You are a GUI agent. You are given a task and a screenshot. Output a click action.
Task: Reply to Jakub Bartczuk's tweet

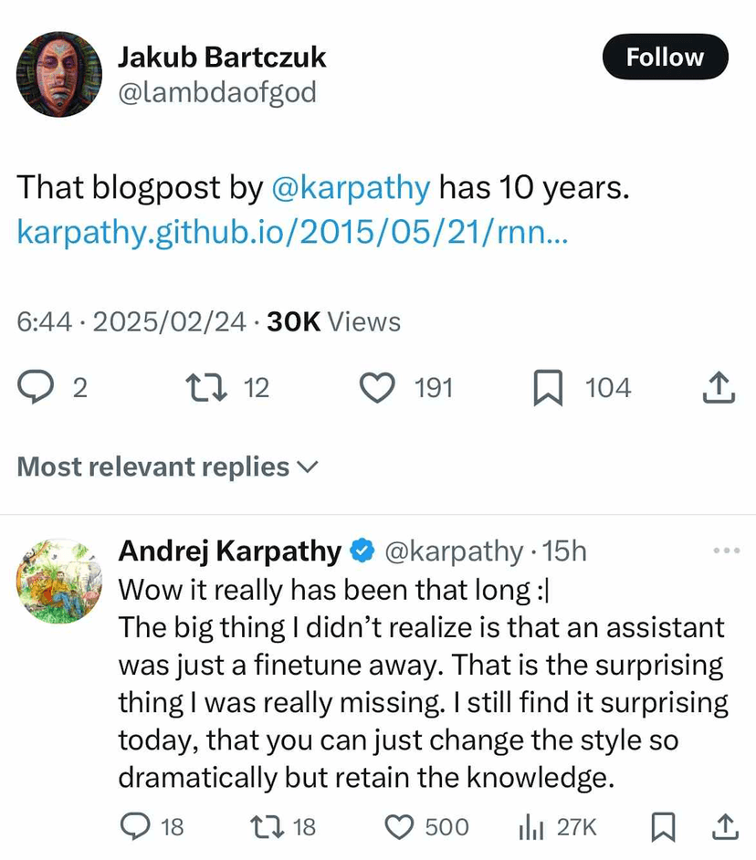pos(37,387)
